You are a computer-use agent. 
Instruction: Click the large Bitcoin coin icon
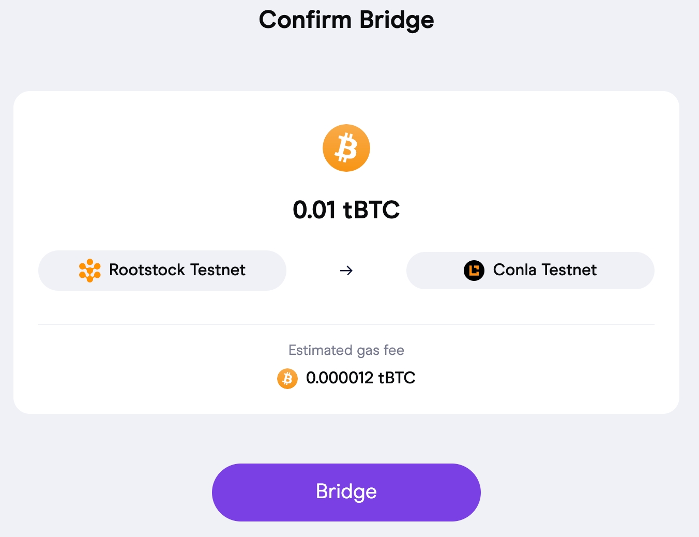346,148
